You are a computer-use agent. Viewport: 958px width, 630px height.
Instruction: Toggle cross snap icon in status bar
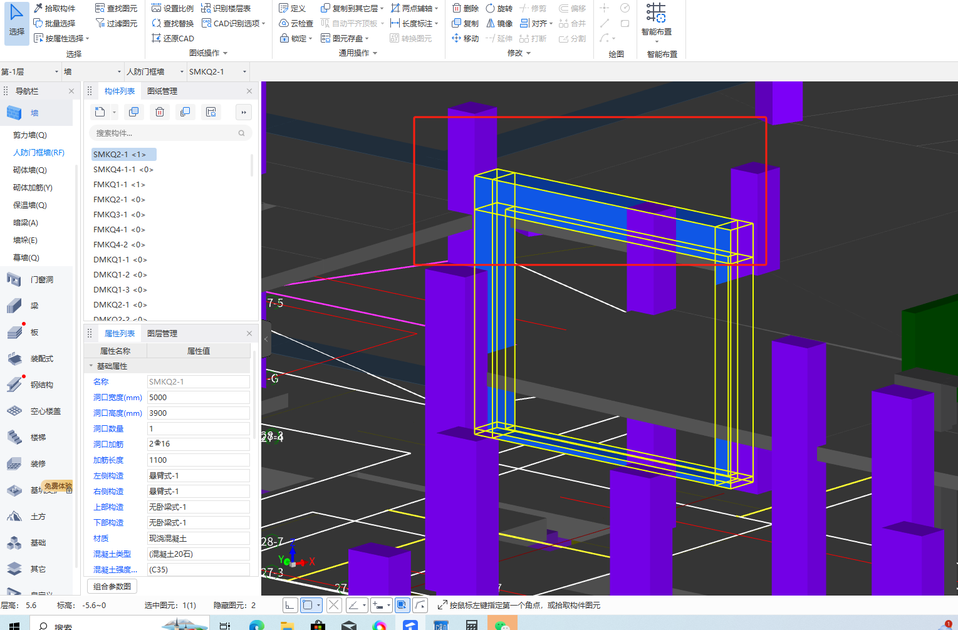pos(334,605)
